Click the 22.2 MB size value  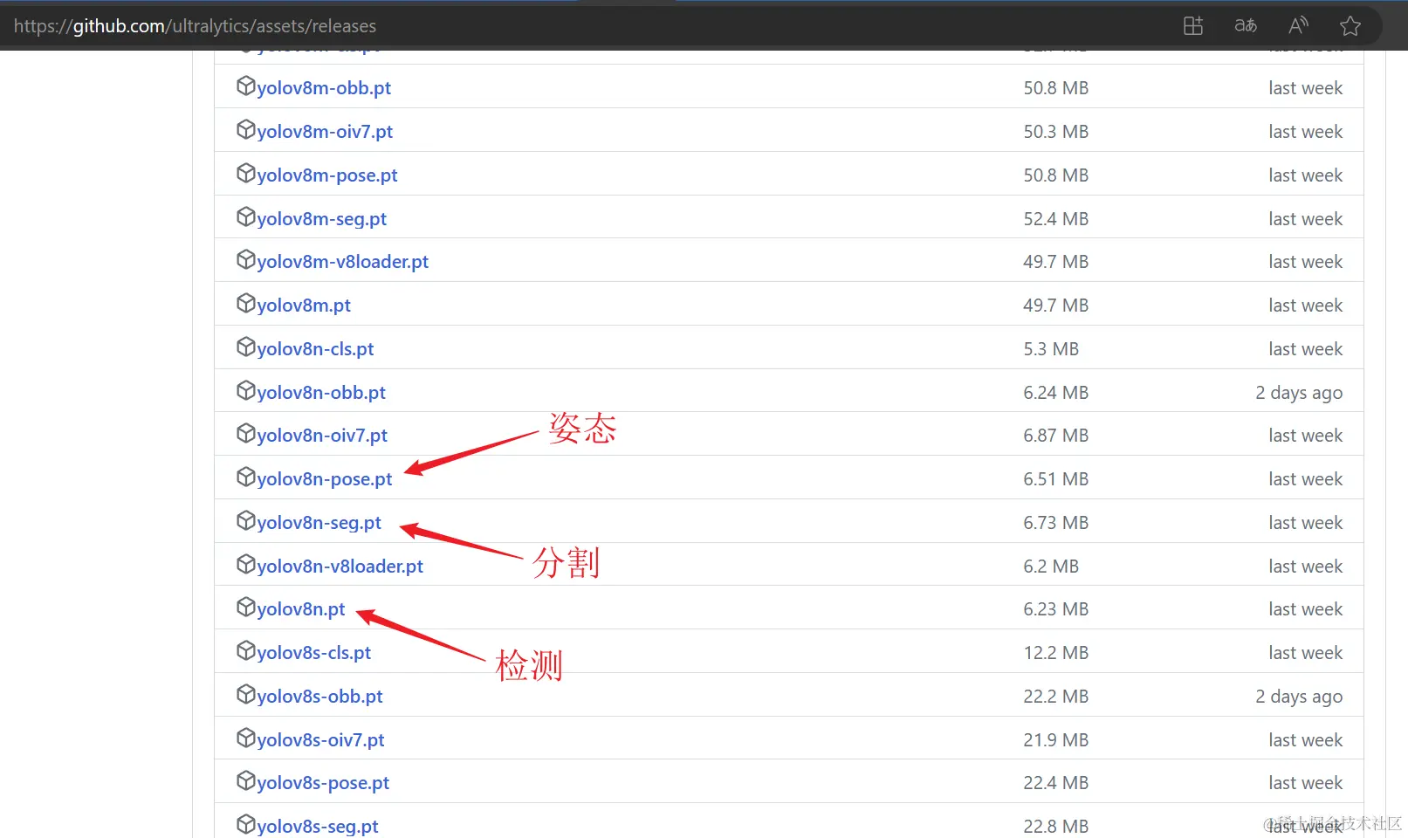coord(1056,697)
